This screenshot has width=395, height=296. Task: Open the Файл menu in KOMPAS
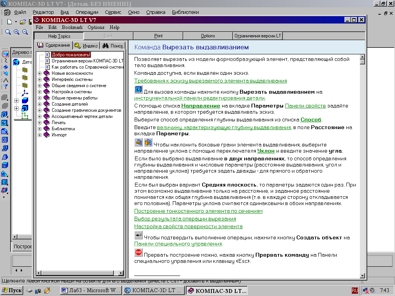click(20, 12)
